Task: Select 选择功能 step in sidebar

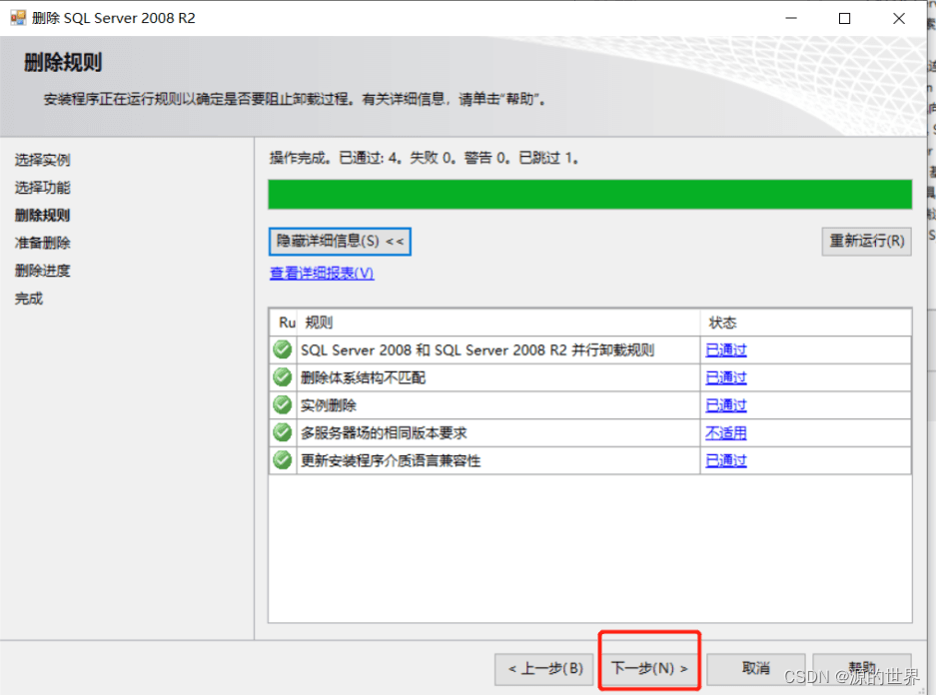Action: pos(42,188)
